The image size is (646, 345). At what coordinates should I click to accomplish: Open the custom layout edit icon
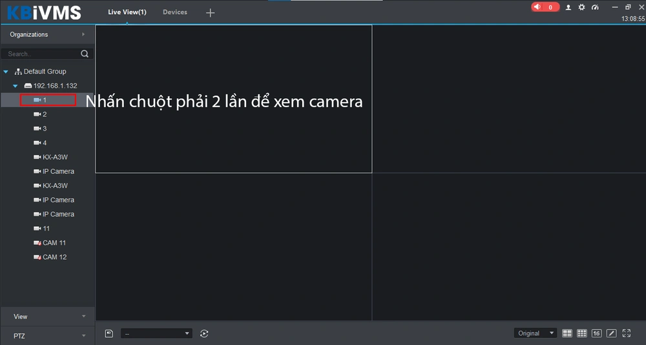[x=611, y=333]
